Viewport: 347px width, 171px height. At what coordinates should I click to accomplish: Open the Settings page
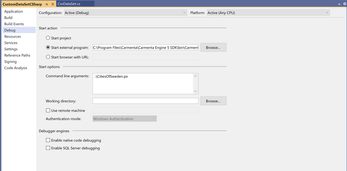(11, 49)
